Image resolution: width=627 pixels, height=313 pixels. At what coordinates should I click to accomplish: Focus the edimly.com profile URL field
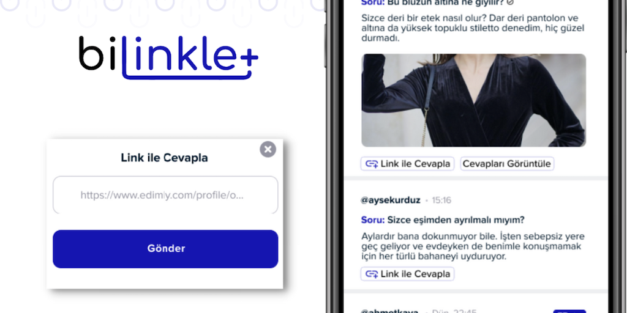point(165,195)
